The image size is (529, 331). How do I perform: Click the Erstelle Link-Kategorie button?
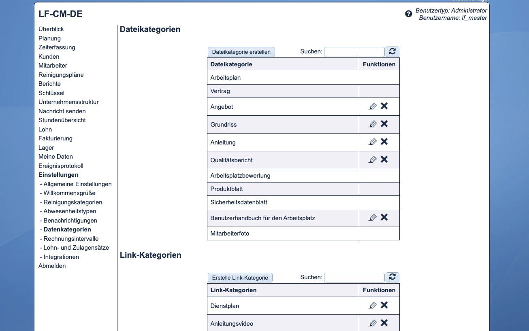point(240,278)
